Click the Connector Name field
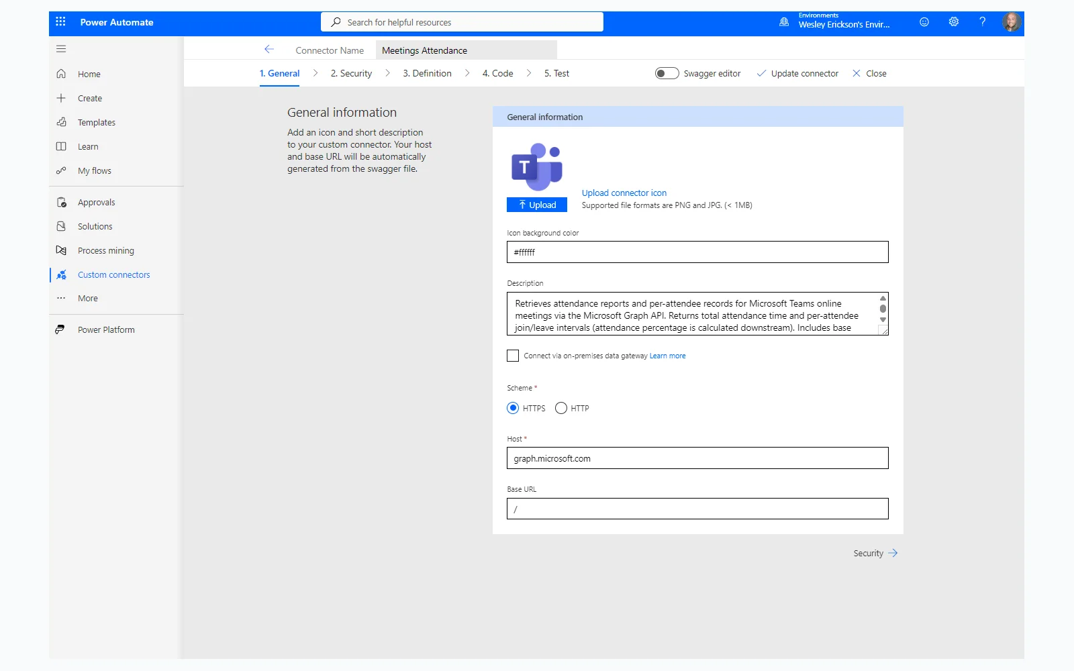The width and height of the screenshot is (1074, 671). point(466,50)
